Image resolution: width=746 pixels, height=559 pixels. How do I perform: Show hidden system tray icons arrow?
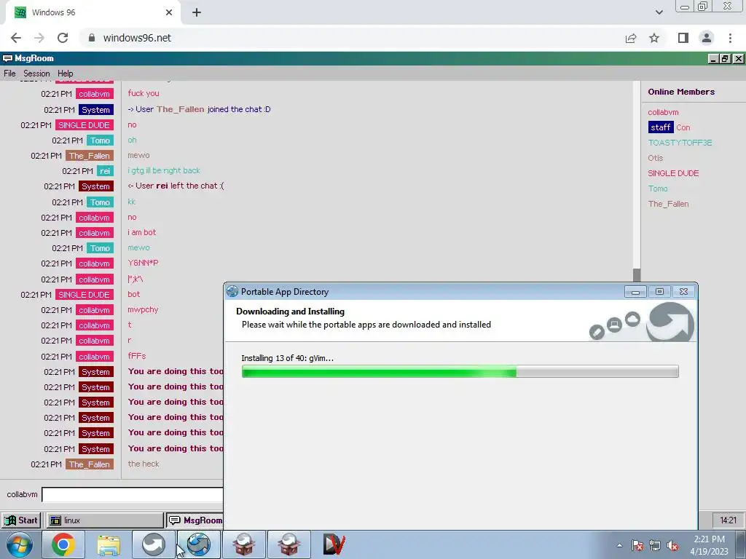(x=619, y=545)
